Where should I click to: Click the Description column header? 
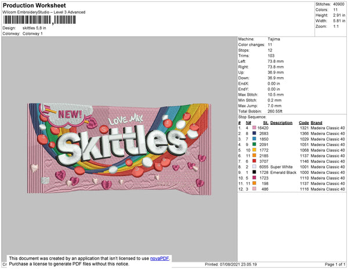pos(281,123)
